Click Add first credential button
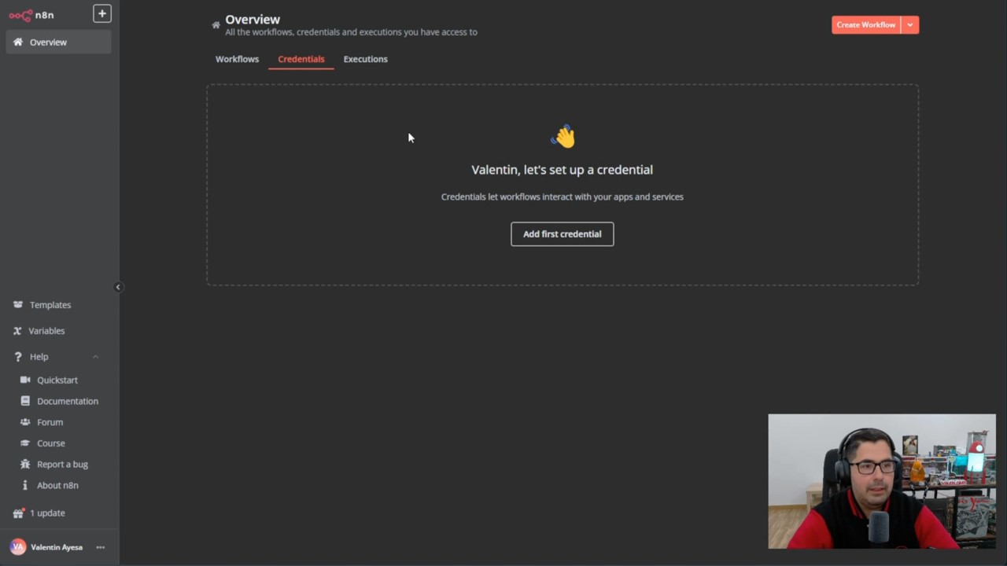Screen dimensions: 1007x566 (x=562, y=234)
